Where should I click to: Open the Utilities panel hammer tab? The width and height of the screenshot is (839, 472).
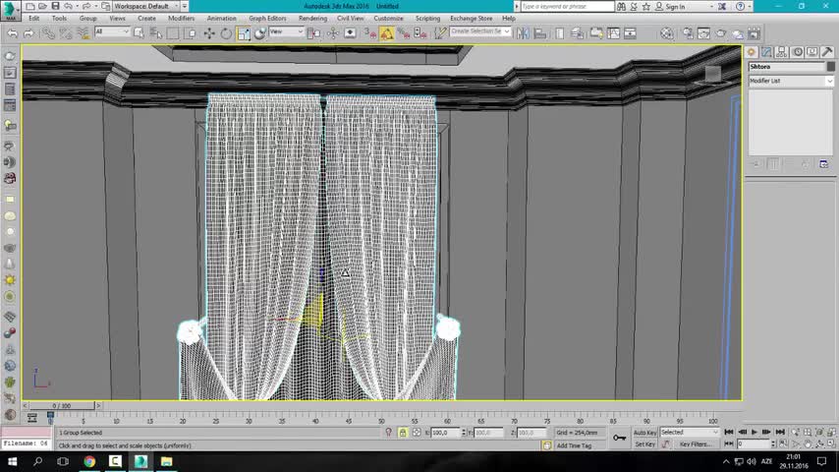click(x=827, y=51)
